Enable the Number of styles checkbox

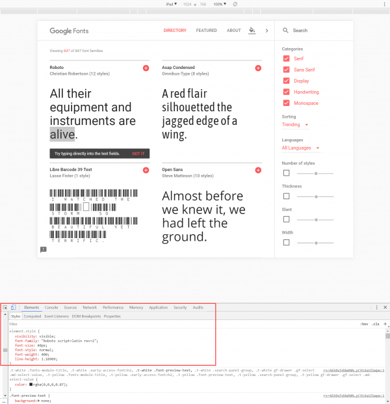286,173
